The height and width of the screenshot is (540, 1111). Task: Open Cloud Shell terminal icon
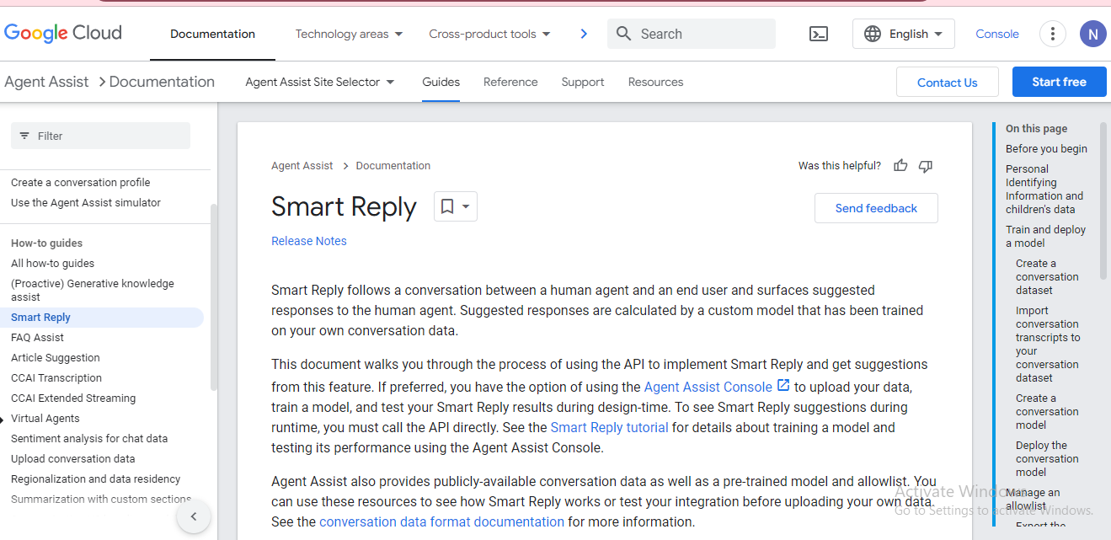click(818, 34)
